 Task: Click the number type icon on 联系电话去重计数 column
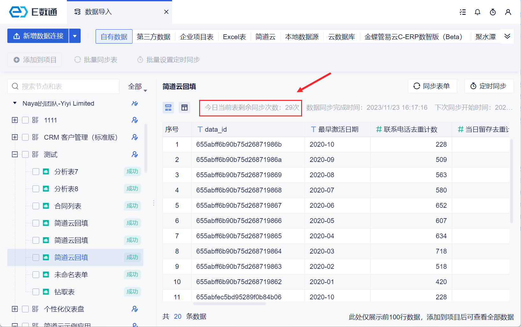379,129
